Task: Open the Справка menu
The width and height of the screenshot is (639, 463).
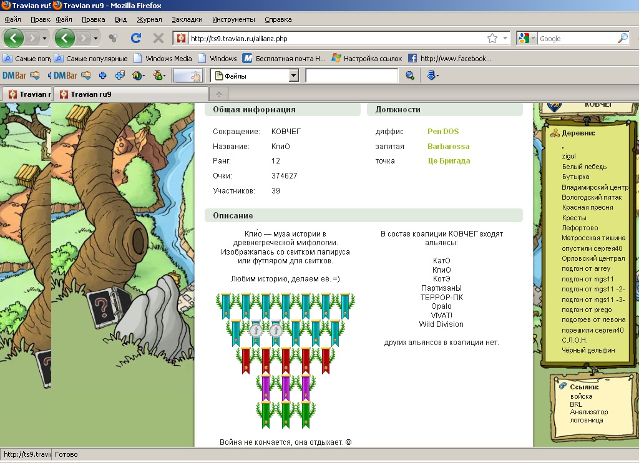Action: pyautogui.click(x=278, y=19)
